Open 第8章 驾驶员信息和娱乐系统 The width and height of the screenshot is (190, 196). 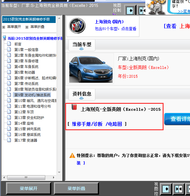click(x=35, y=89)
